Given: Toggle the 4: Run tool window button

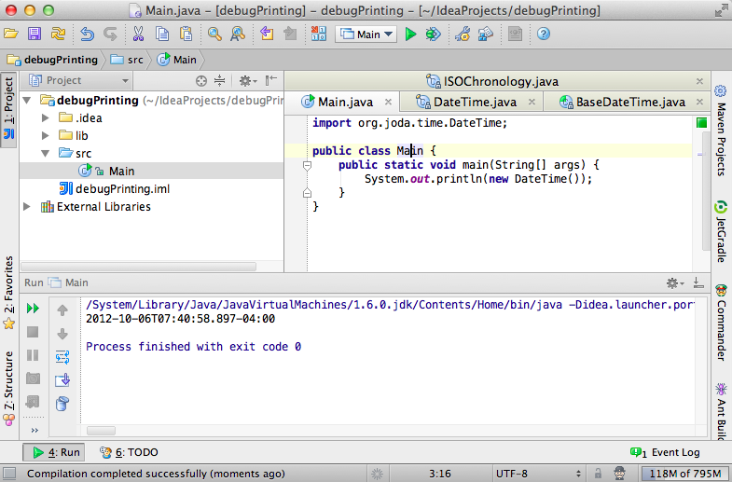Looking at the screenshot, I should point(54,452).
